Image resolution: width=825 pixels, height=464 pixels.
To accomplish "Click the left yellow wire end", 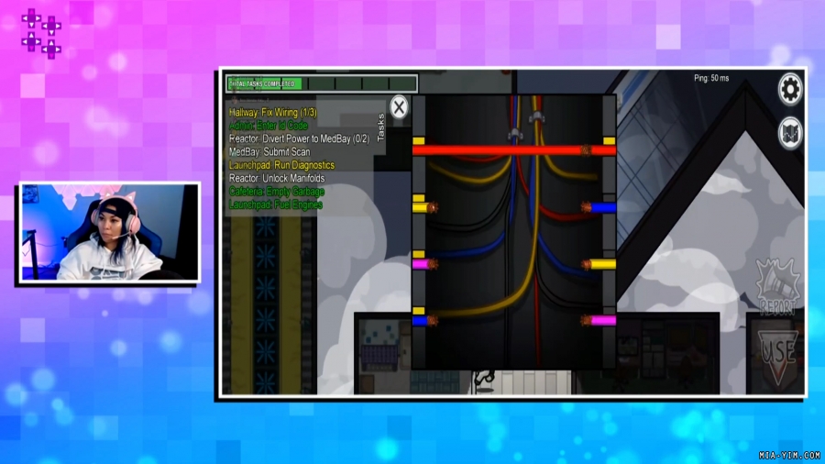I will tap(423, 208).
